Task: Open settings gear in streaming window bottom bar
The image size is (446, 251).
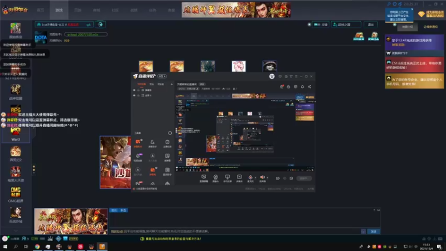Action: tap(291, 178)
